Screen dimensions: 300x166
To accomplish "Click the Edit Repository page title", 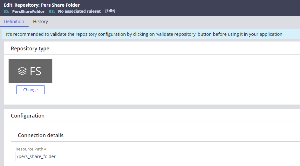I will (x=21, y=5).
